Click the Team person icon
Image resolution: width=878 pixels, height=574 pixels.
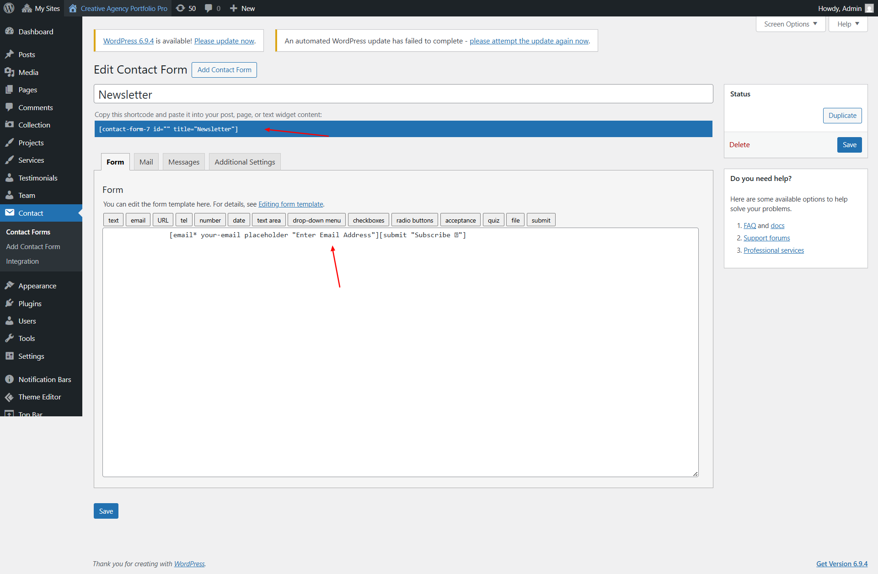9,195
